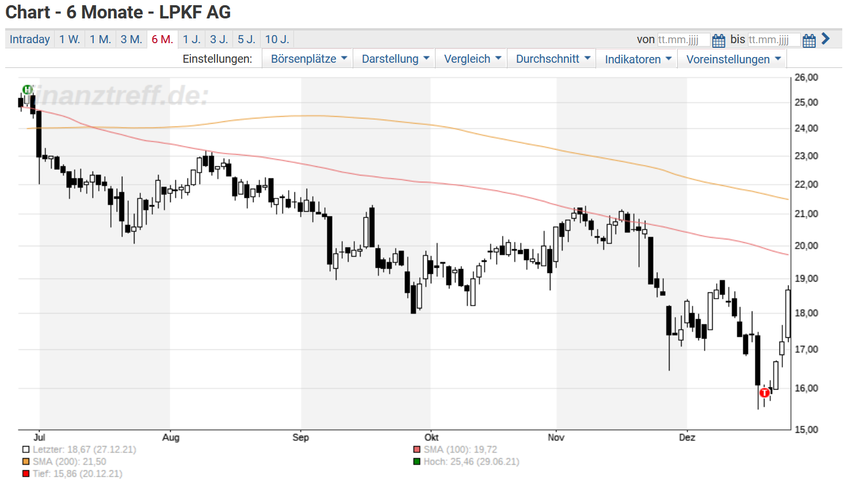The height and width of the screenshot is (483, 844).
Task: Select the 1 J. time range tab
Action: tap(192, 39)
